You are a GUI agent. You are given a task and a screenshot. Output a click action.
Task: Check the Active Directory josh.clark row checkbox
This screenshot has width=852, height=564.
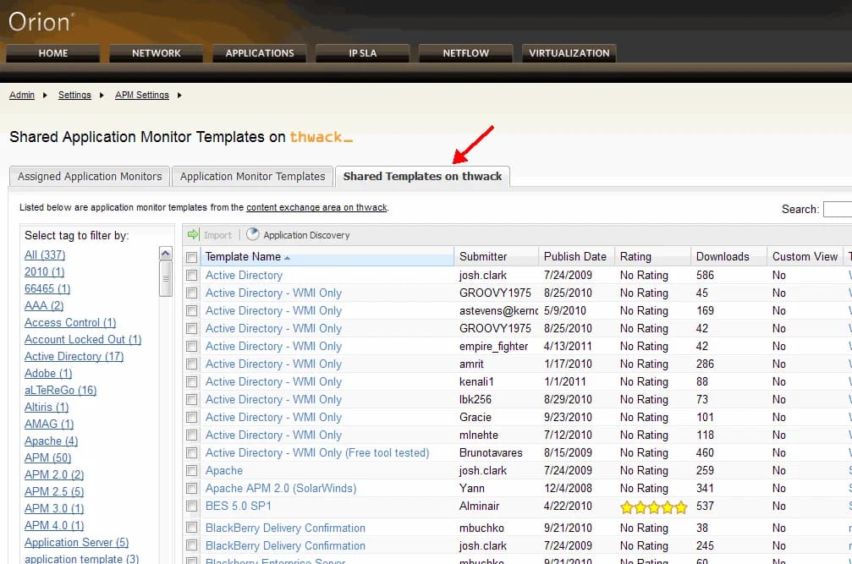point(191,275)
